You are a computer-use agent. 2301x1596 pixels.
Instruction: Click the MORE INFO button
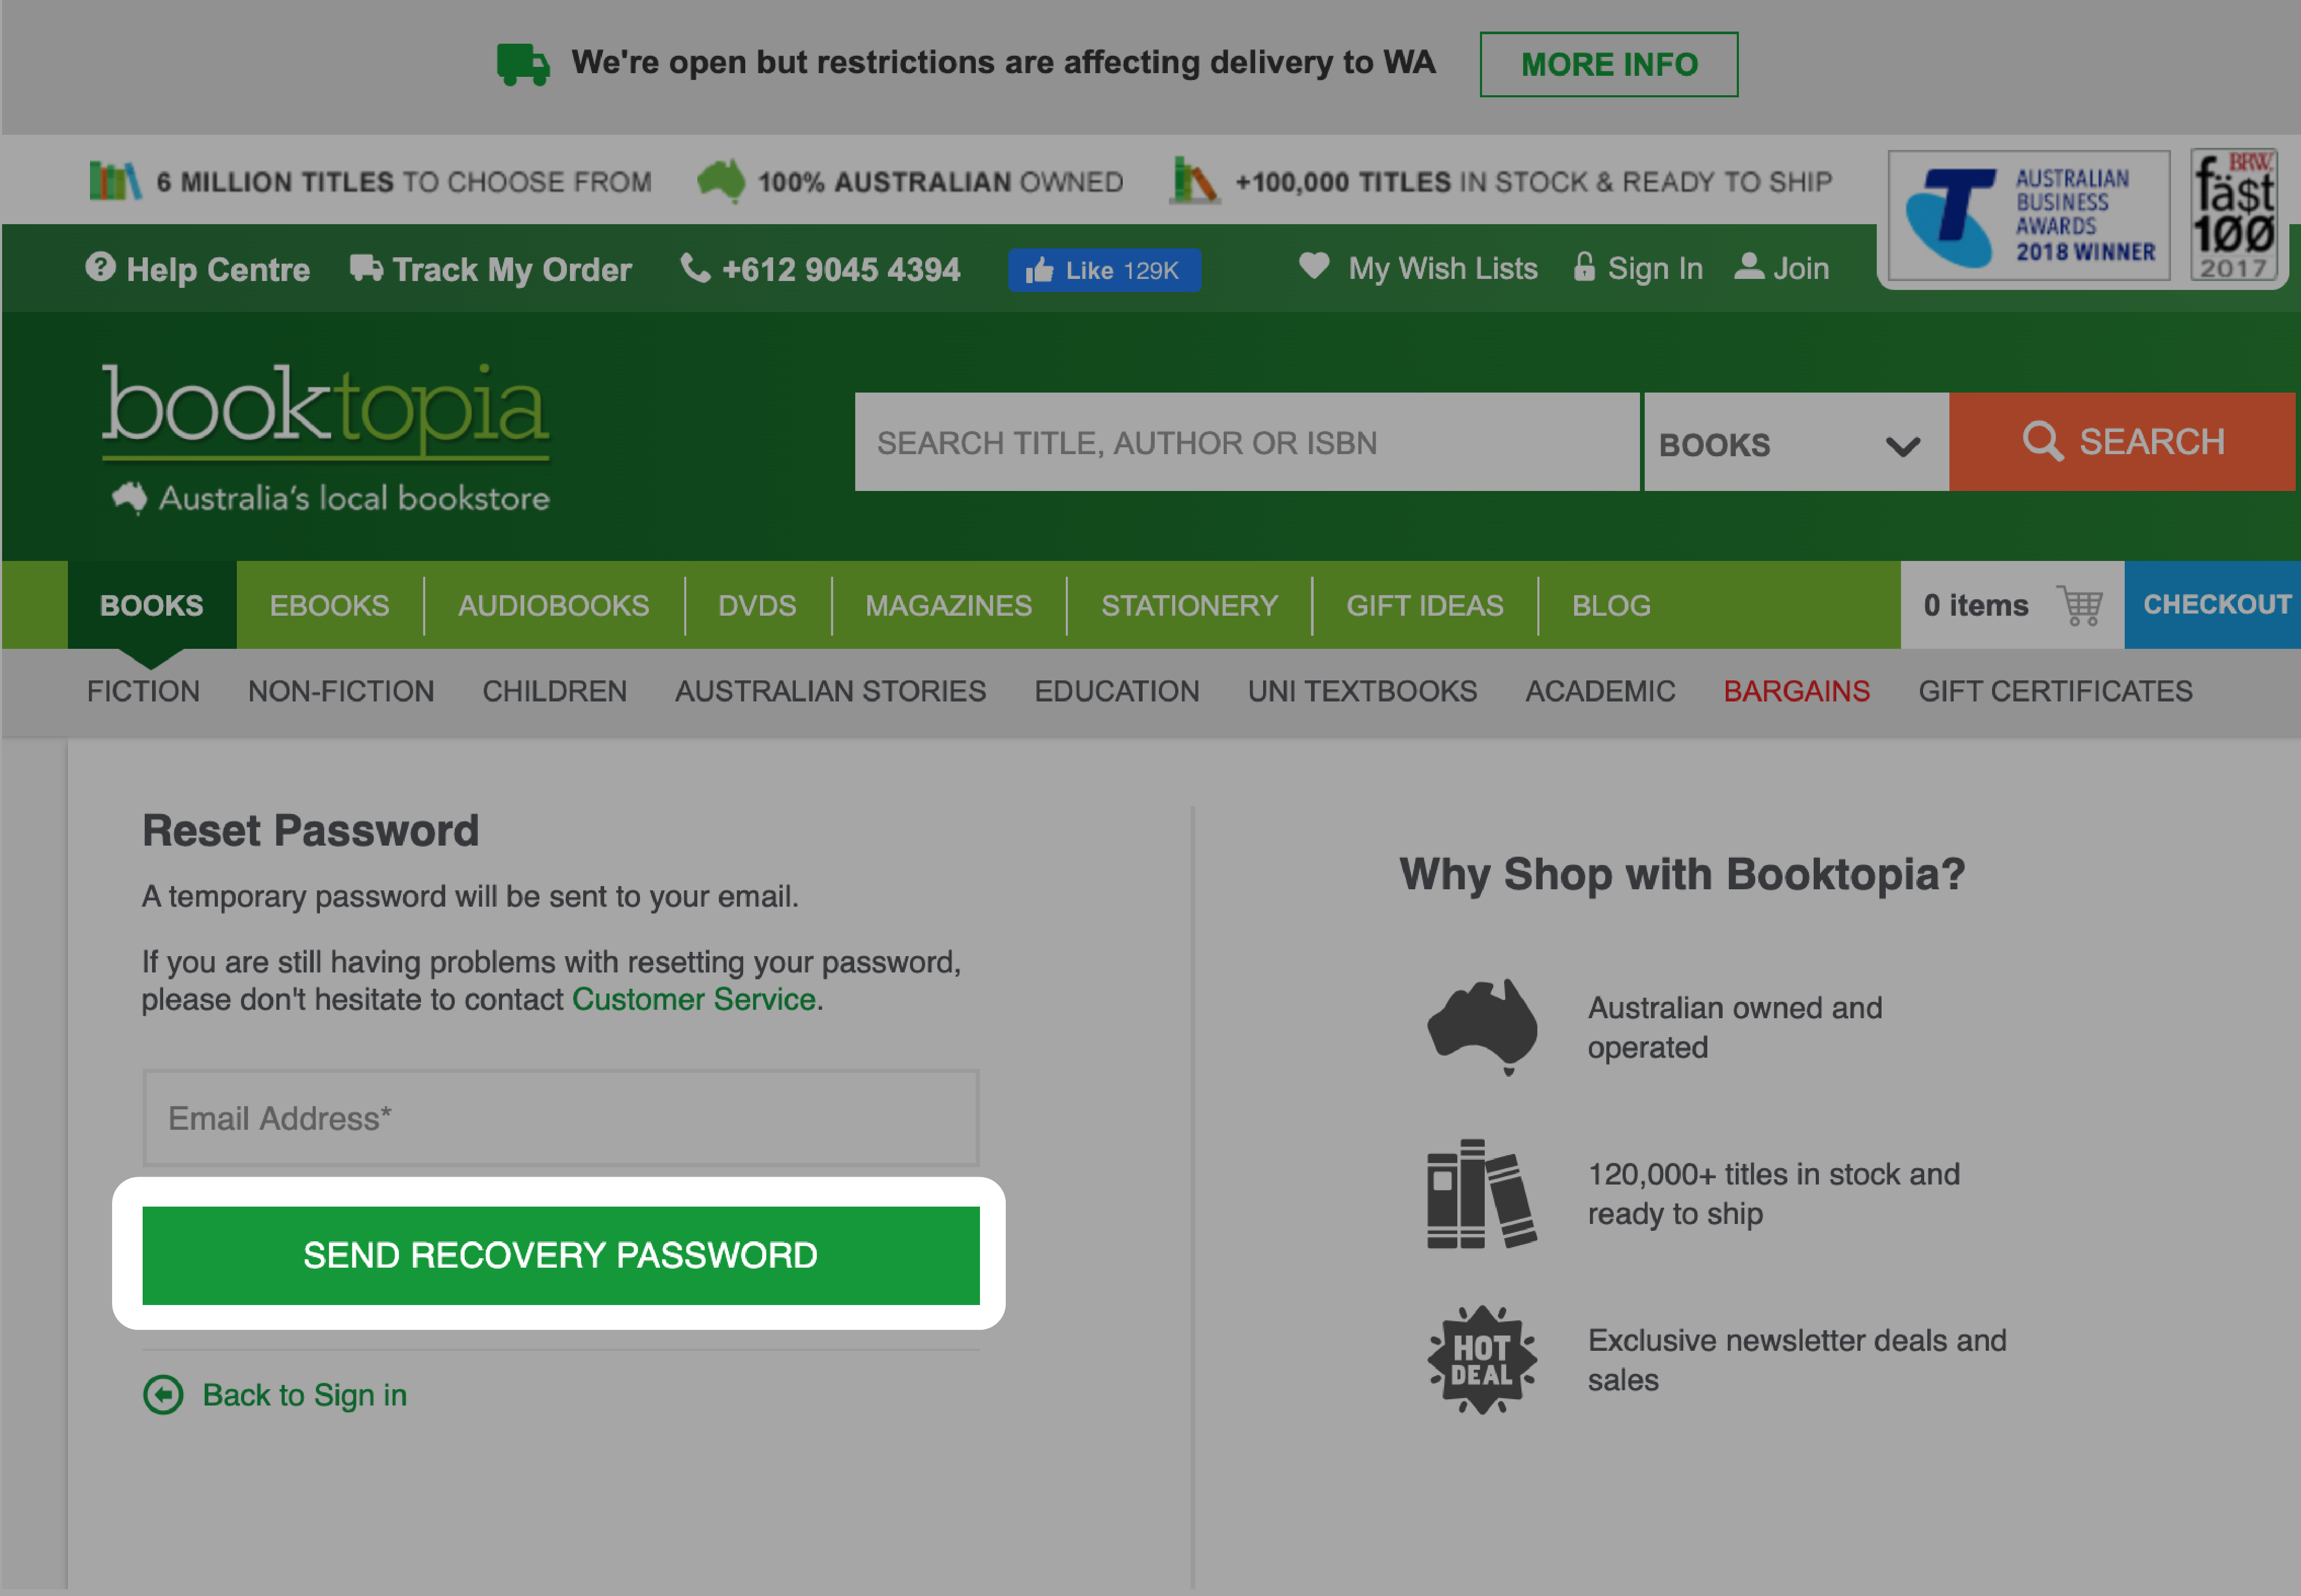[x=1608, y=65]
